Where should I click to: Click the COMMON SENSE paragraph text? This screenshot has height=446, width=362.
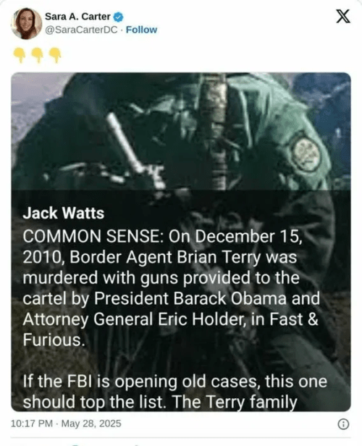(171, 288)
